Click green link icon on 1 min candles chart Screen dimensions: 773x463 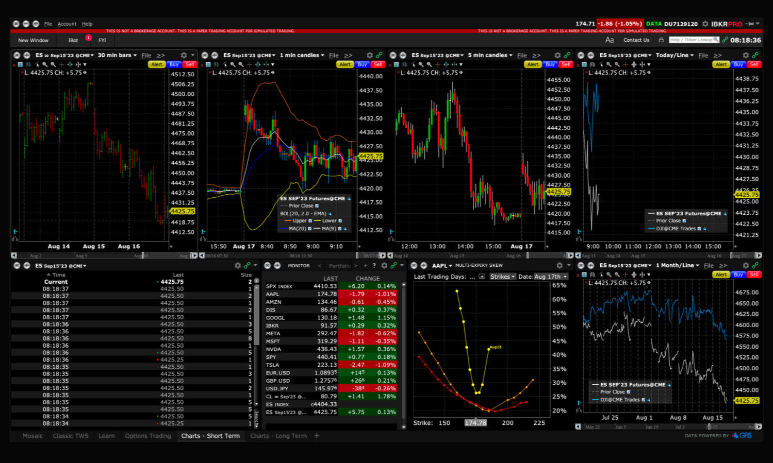[x=380, y=55]
